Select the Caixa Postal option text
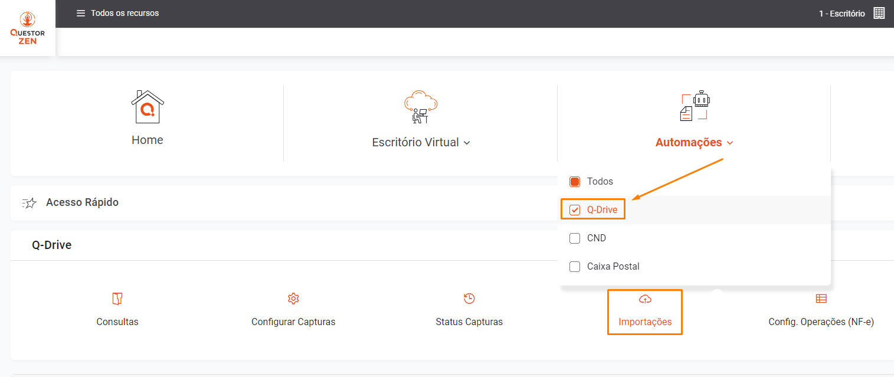The width and height of the screenshot is (894, 377). (x=613, y=267)
